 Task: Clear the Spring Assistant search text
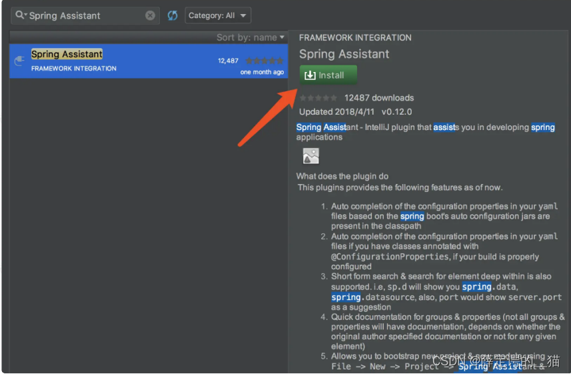(150, 15)
